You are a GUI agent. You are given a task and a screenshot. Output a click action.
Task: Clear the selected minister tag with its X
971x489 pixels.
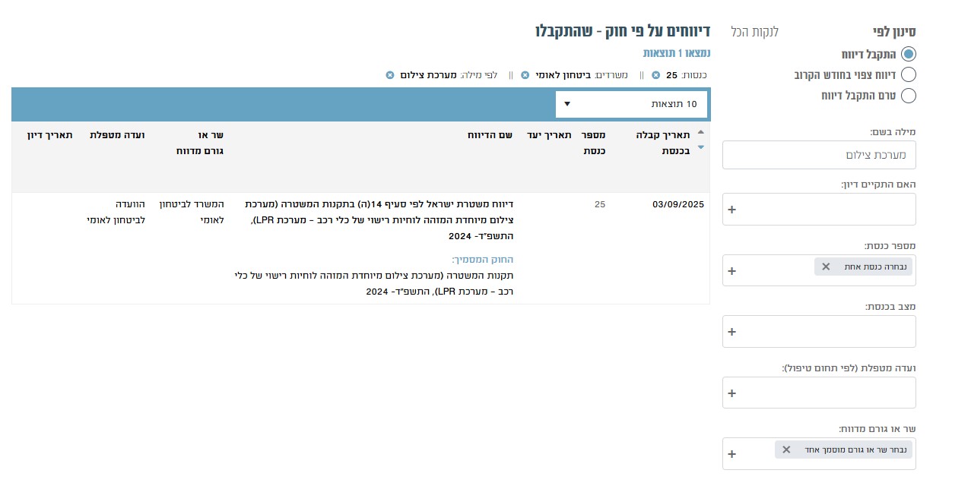pyautogui.click(x=786, y=450)
